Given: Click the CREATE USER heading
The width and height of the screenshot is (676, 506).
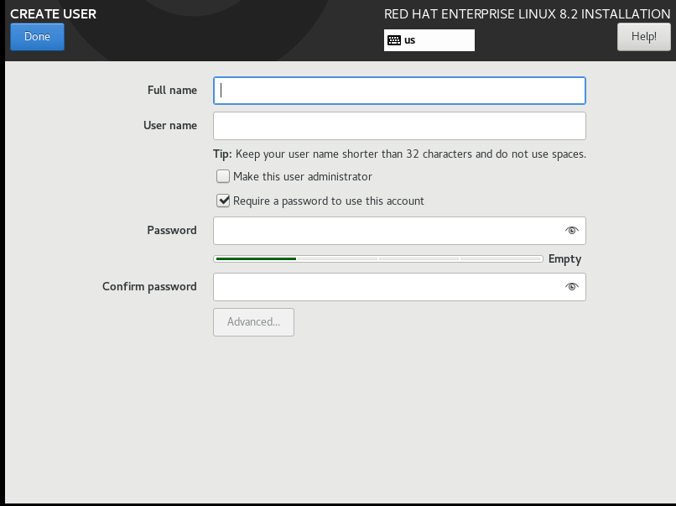Looking at the screenshot, I should pyautogui.click(x=54, y=13).
